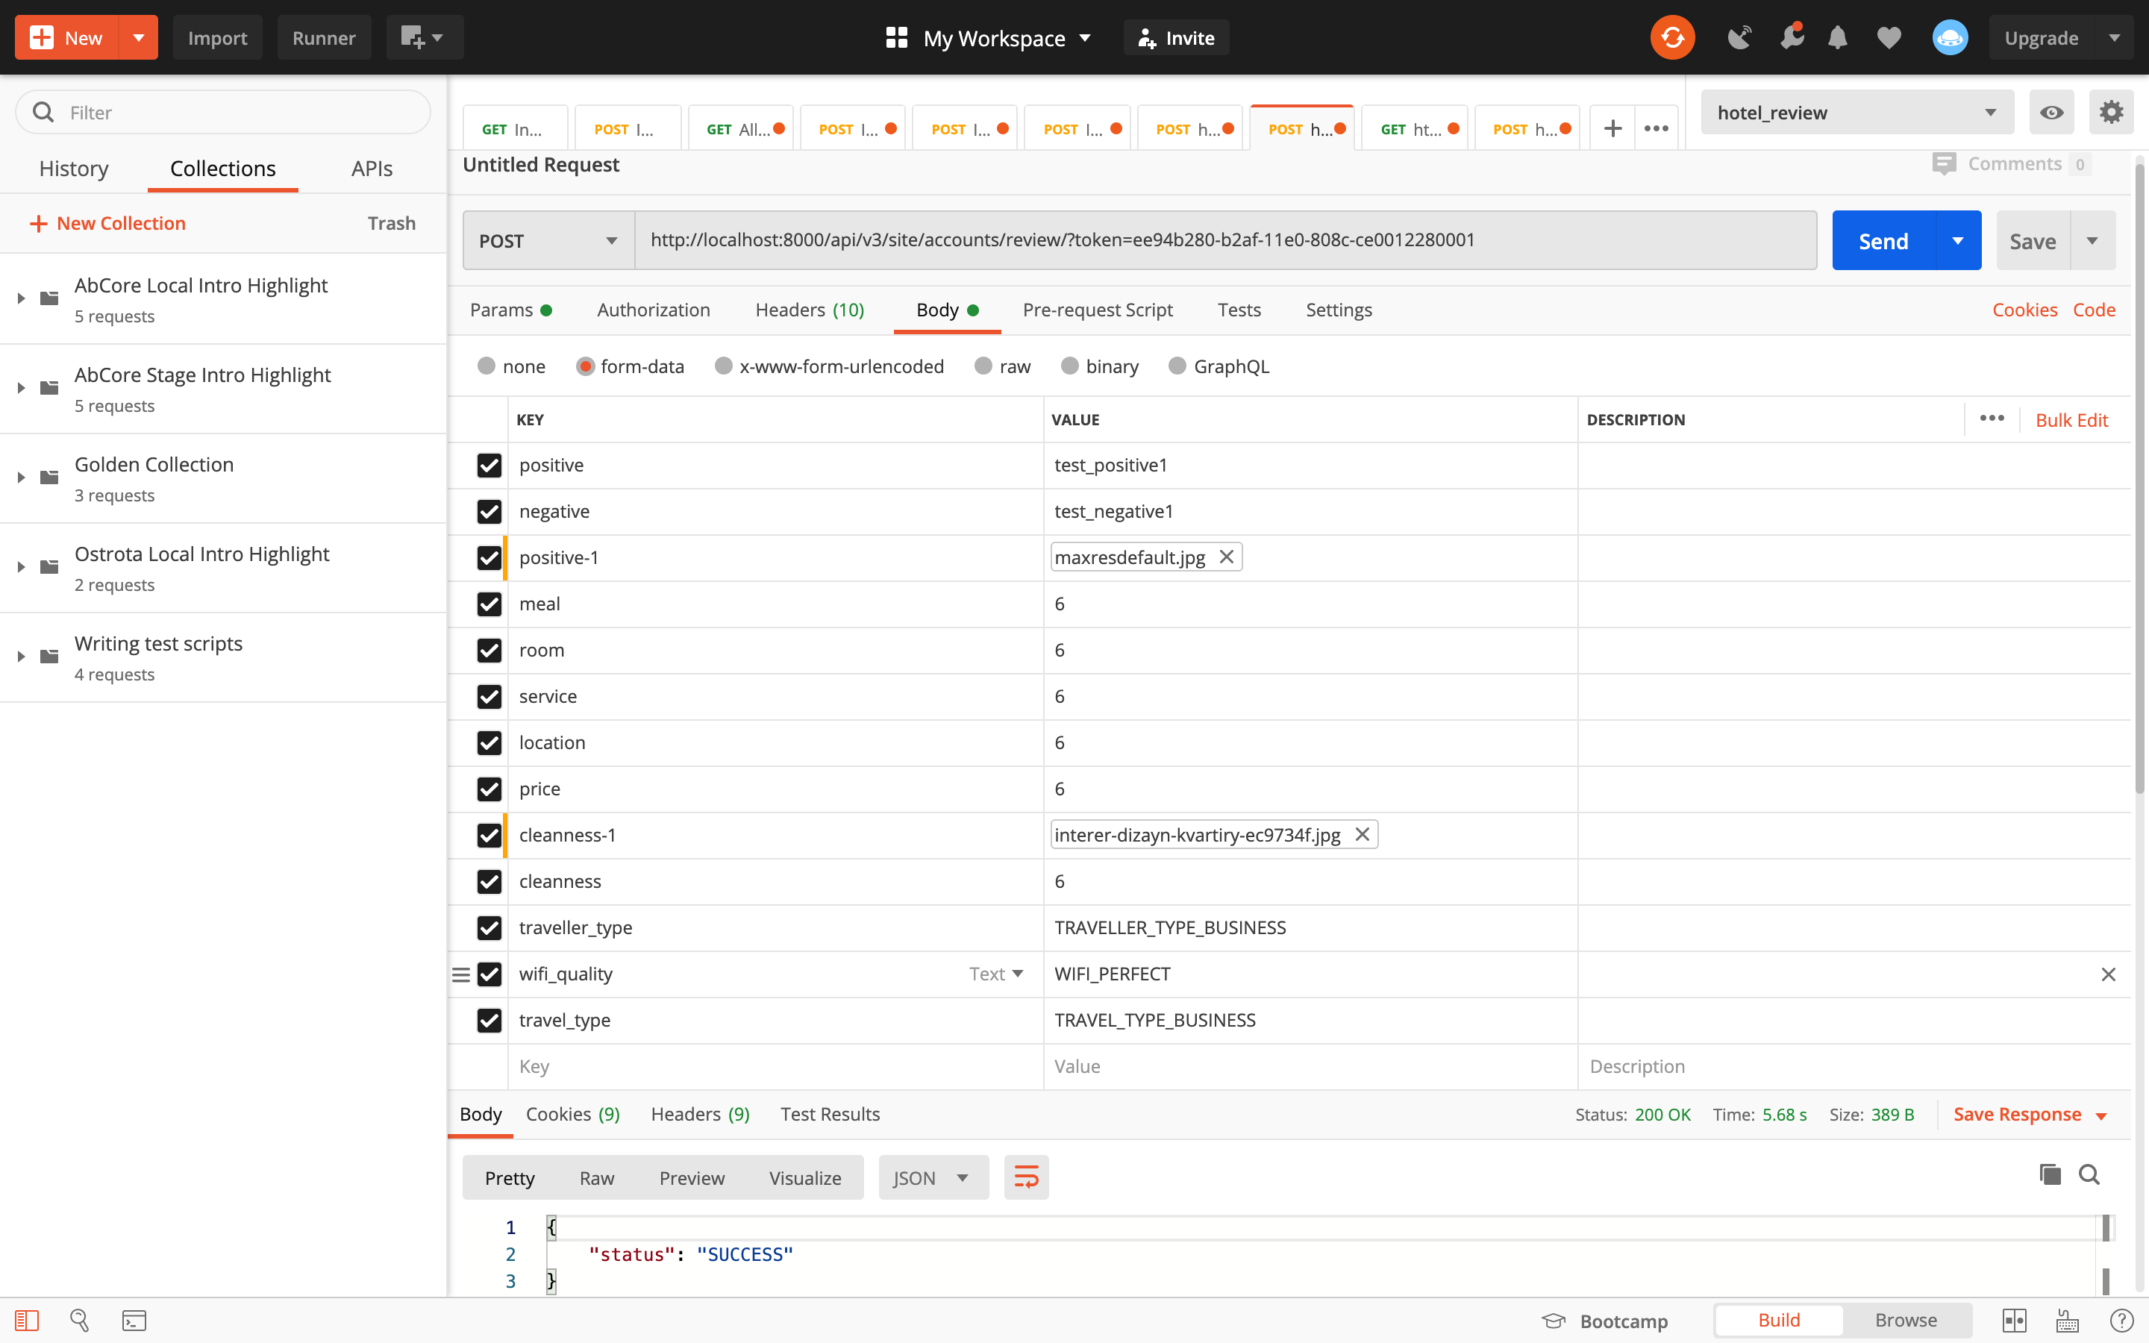Image resolution: width=2149 pixels, height=1343 pixels.
Task: Toggle sidebar visibility icon in status bar
Action: pos(27,1320)
